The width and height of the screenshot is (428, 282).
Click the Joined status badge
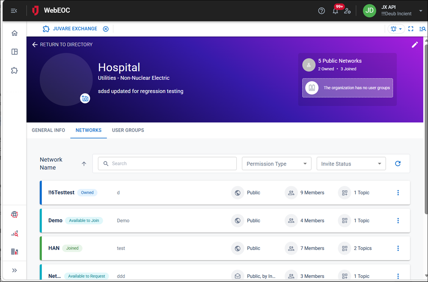tap(72, 248)
